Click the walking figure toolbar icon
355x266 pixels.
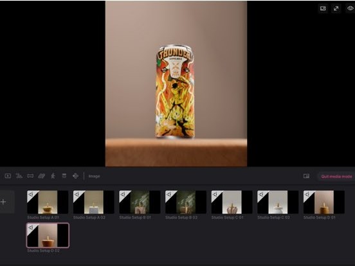pyautogui.click(x=53, y=176)
